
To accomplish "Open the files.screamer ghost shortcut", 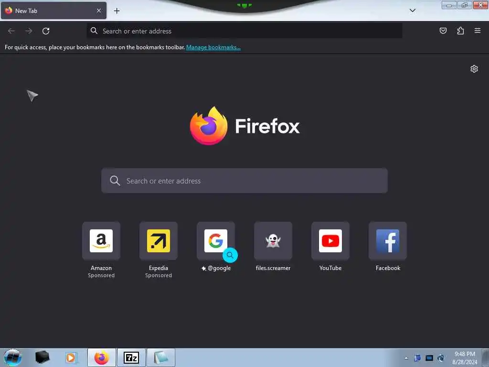I will tap(273, 241).
